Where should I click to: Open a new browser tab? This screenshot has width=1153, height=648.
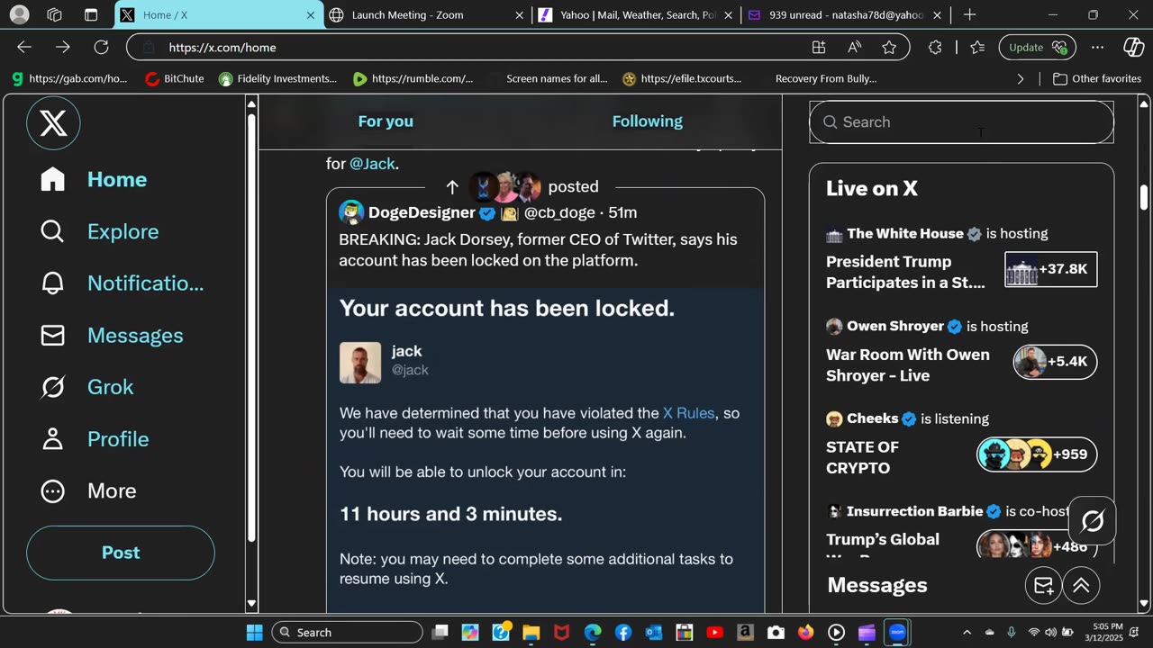[969, 14]
